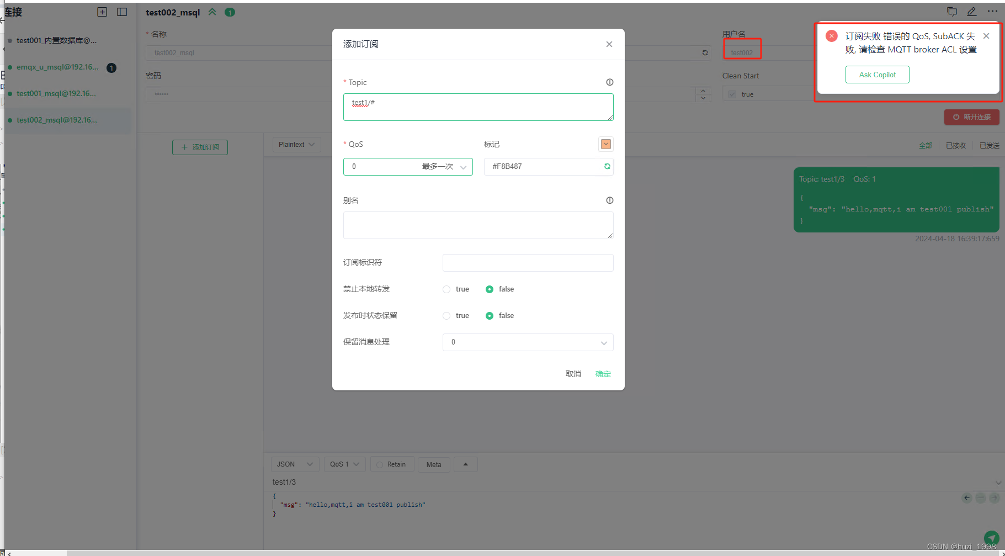Screen dimensions: 1005x556
Task: Toggle the Clean Start true checkbox
Action: click(x=732, y=94)
